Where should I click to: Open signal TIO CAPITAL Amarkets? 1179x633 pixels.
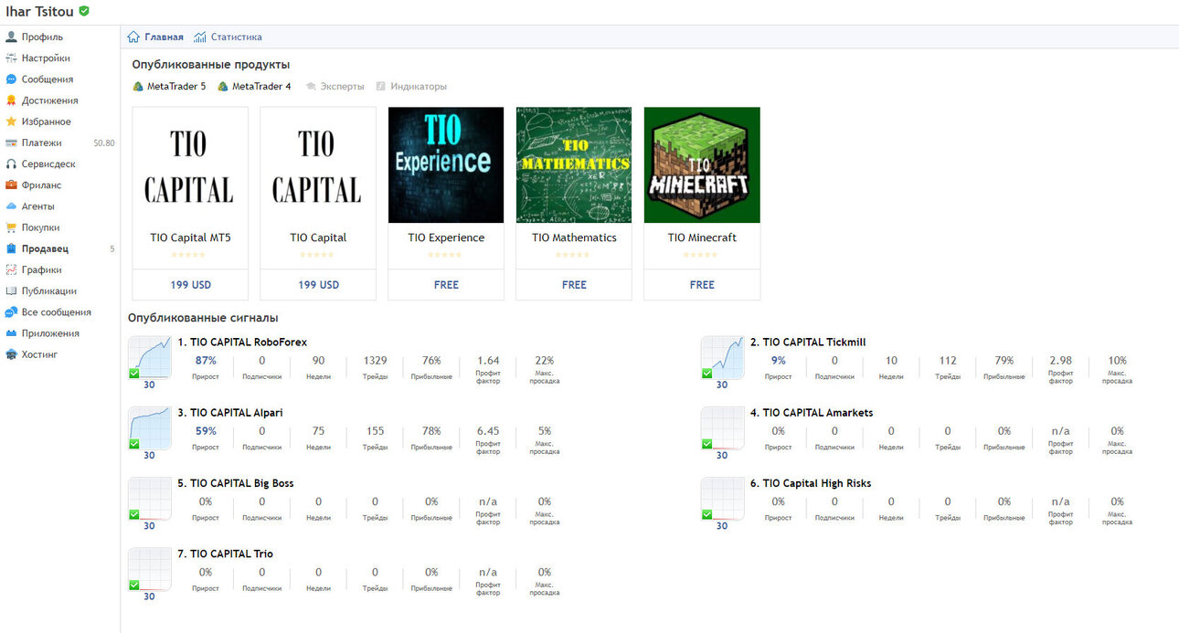(812, 413)
